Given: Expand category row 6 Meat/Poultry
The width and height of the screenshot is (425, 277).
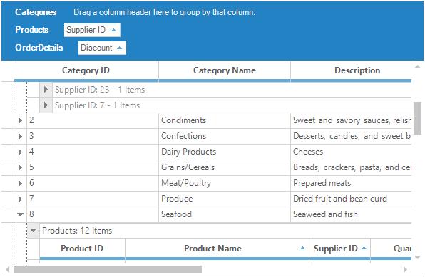Looking at the screenshot, I should click(x=20, y=183).
